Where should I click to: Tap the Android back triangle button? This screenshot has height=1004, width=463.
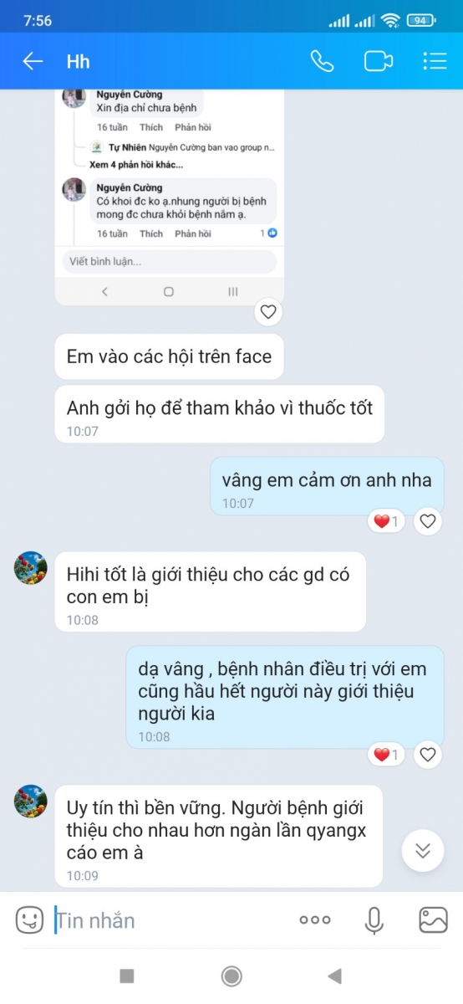pos(335,976)
